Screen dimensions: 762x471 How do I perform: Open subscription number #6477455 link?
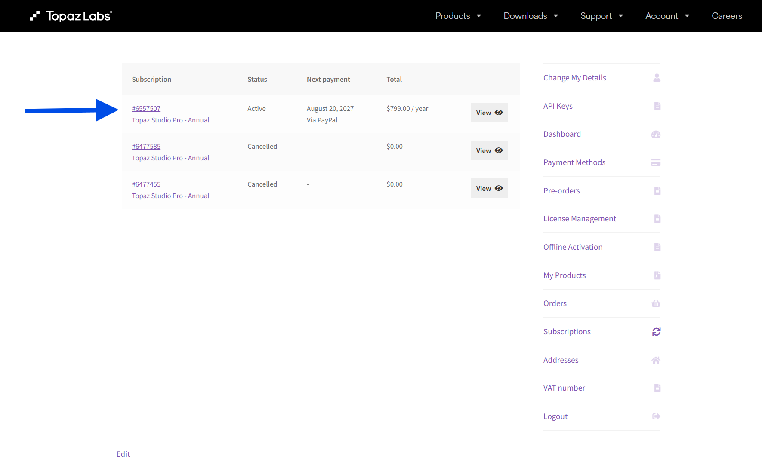[x=146, y=184]
